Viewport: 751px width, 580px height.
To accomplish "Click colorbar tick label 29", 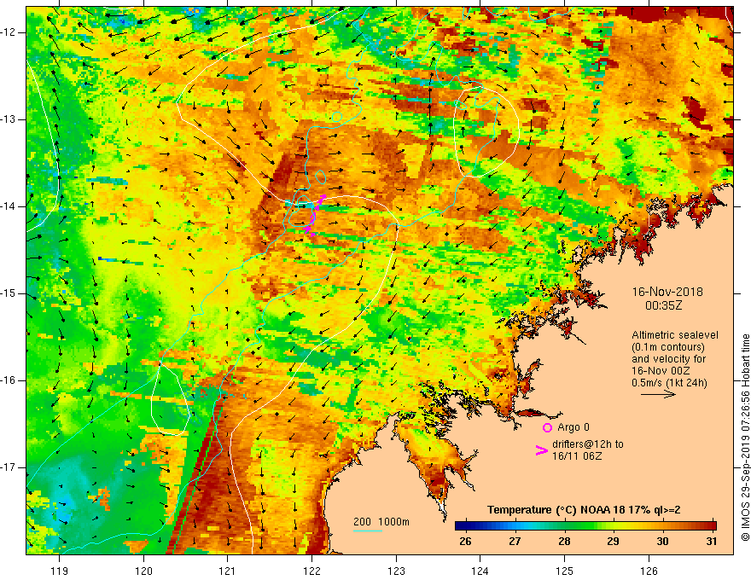I will click(613, 542).
